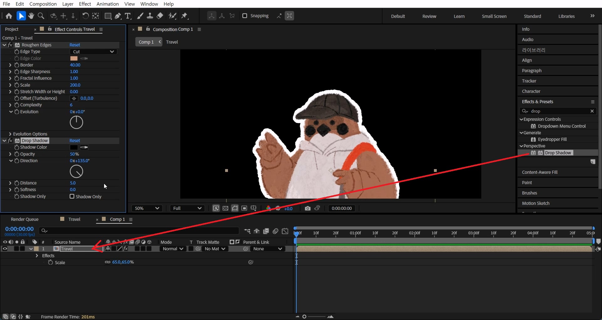Select the Rotation tool
The height and width of the screenshot is (320, 602).
point(85,16)
